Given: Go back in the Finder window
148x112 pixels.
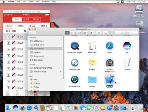Looking at the screenshot, I should 30,33.
